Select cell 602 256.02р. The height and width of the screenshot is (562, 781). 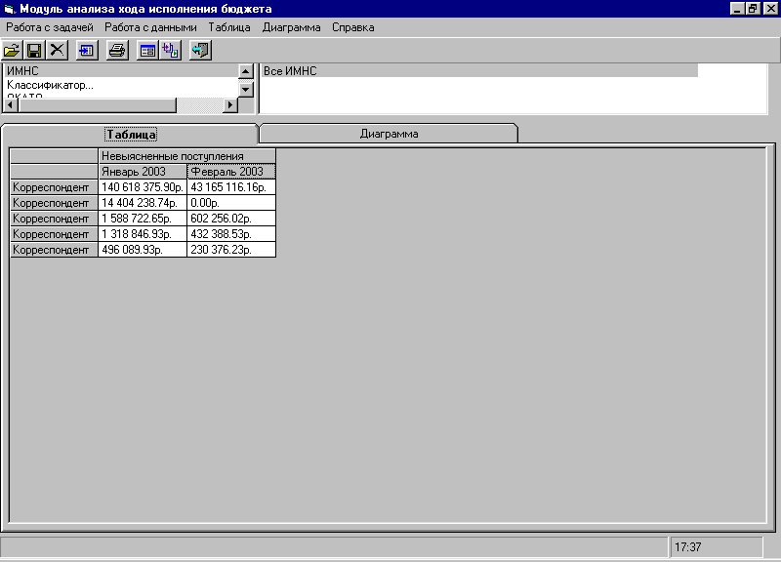pos(231,219)
